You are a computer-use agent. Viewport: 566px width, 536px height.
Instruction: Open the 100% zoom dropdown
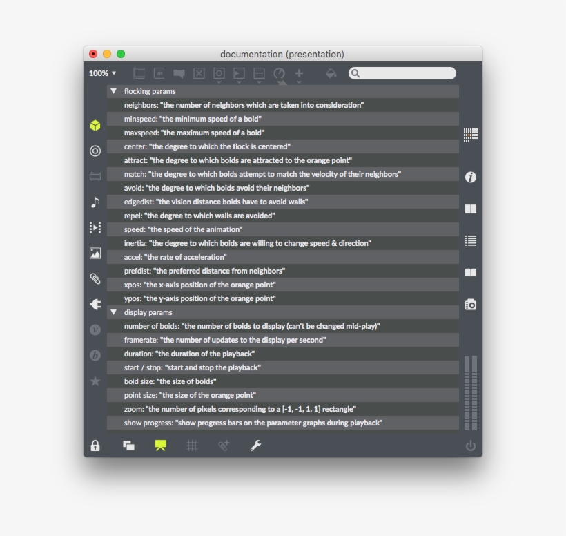click(102, 73)
